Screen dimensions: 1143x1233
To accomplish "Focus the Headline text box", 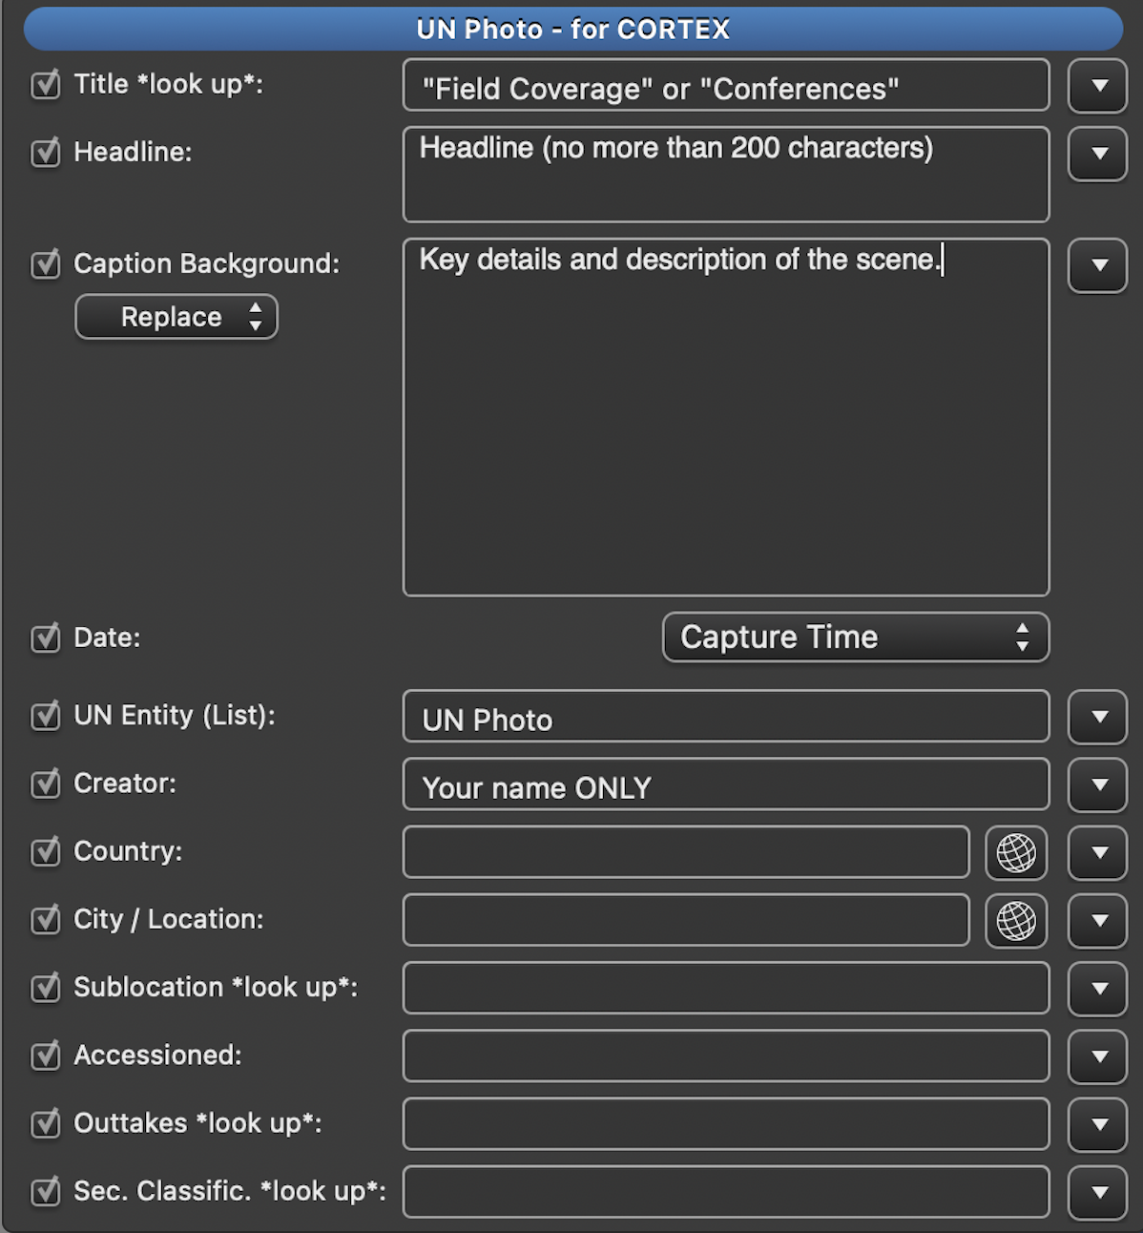I will 726,175.
